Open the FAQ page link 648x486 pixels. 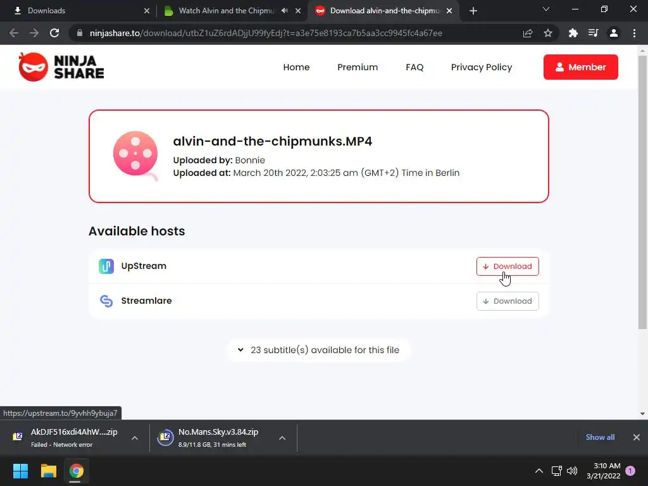414,67
